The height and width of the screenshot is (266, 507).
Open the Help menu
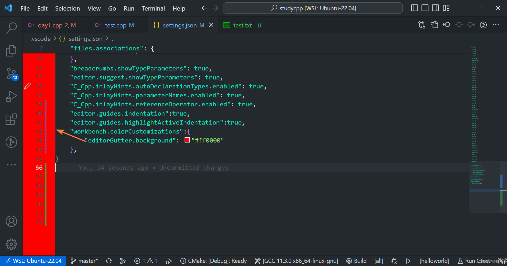pos(179,8)
